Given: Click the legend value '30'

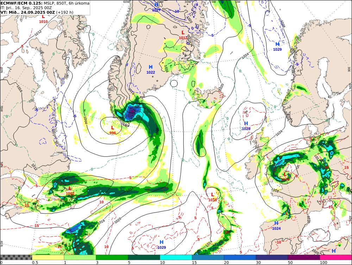Looking at the screenshot, I should pyautogui.click(x=258, y=262).
